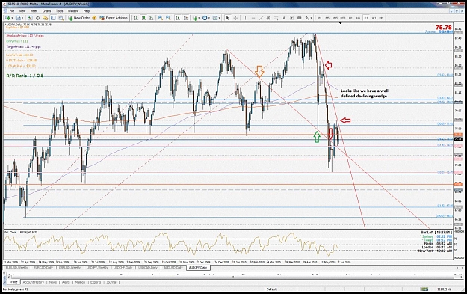Image resolution: width=467 pixels, height=294 pixels.
Task: Expand the Templates dropdown arrow
Action: pyautogui.click(x=219, y=18)
